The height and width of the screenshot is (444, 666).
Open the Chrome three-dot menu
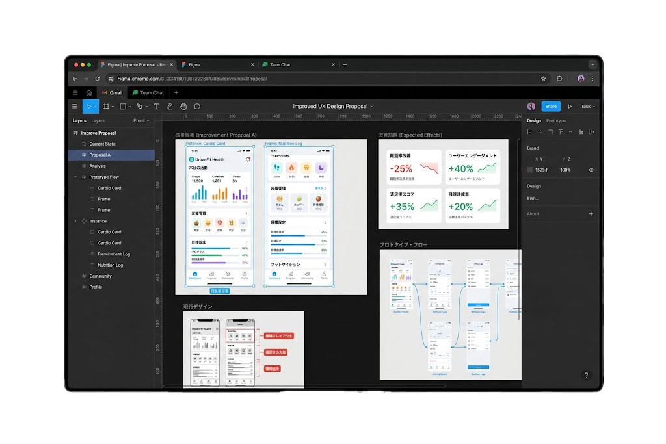(592, 79)
